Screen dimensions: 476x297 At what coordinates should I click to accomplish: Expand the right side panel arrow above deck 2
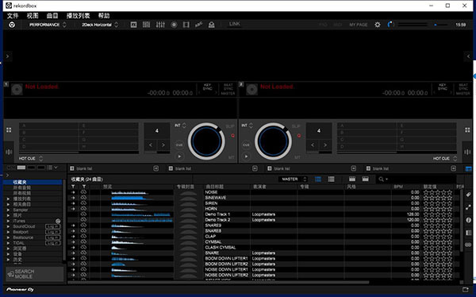(x=468, y=56)
